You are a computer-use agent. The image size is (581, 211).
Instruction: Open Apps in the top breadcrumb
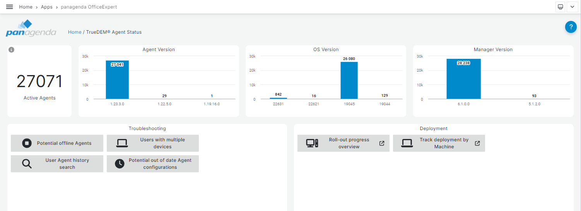(x=47, y=7)
